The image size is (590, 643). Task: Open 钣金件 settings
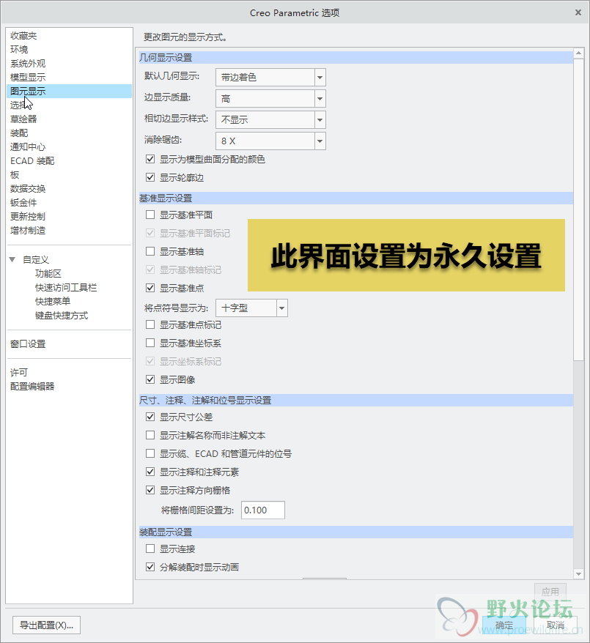tap(23, 203)
